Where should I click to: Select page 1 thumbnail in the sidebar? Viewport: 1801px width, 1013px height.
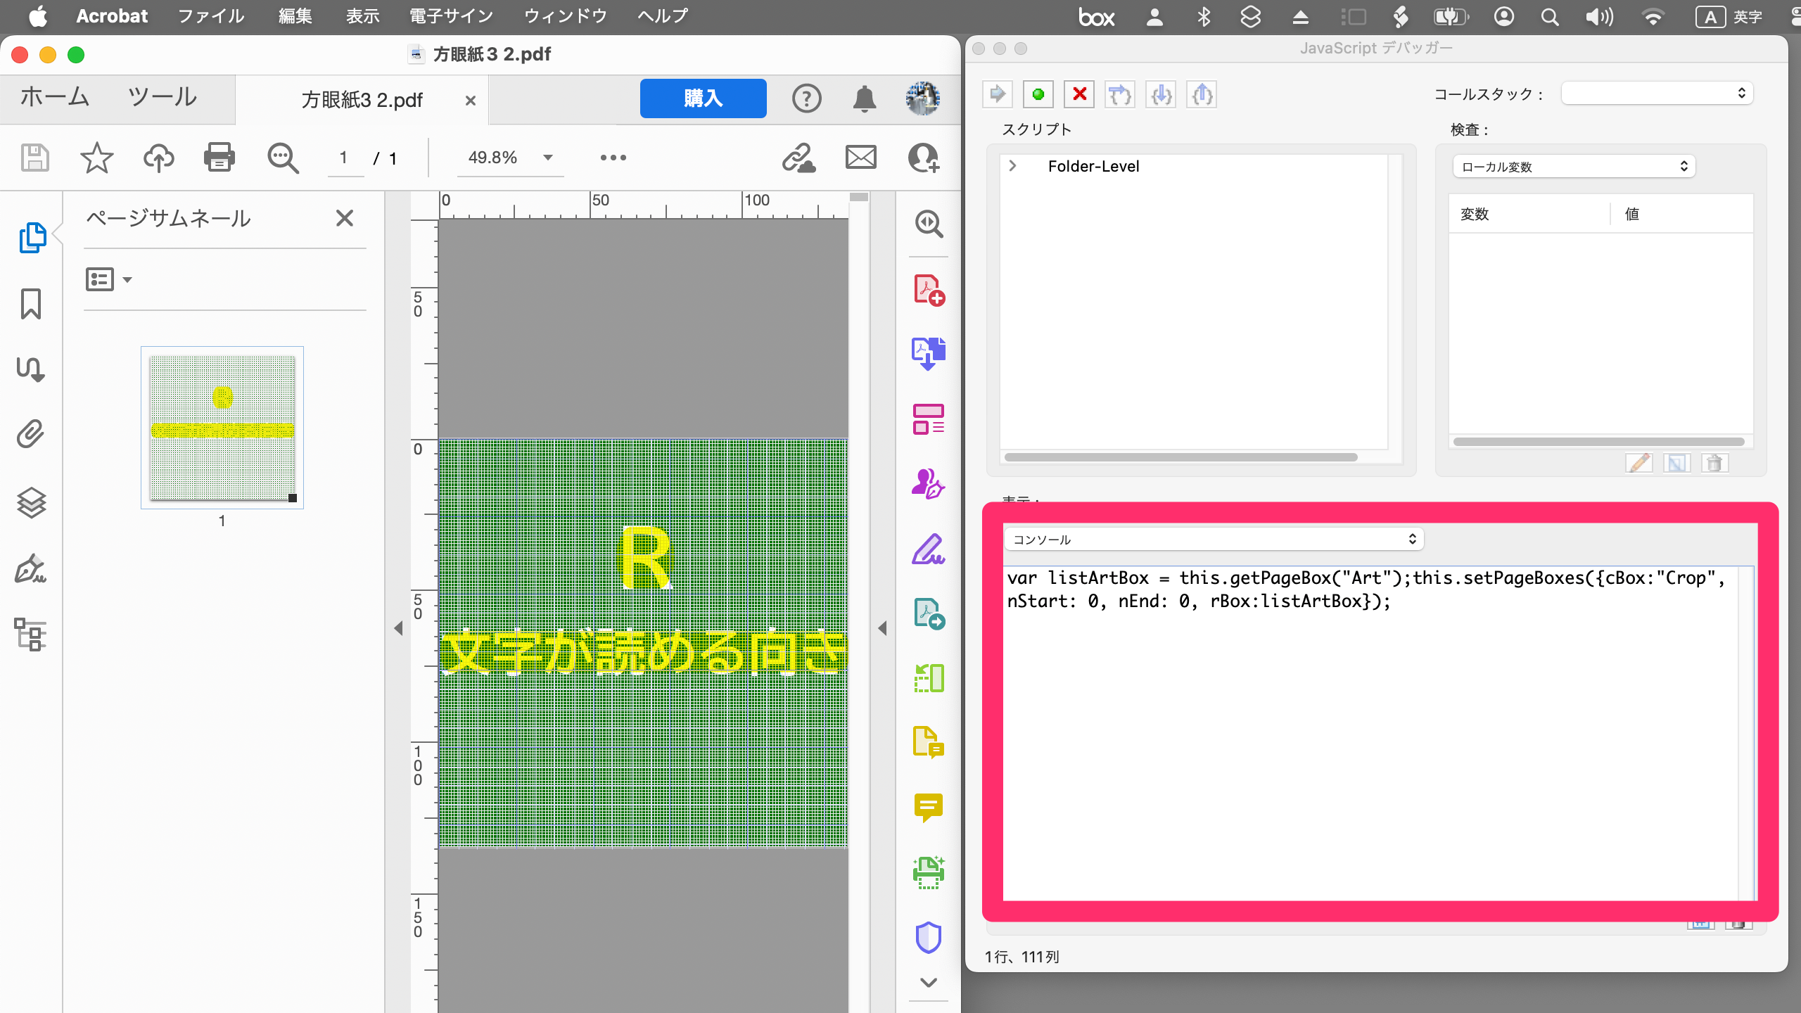[222, 427]
